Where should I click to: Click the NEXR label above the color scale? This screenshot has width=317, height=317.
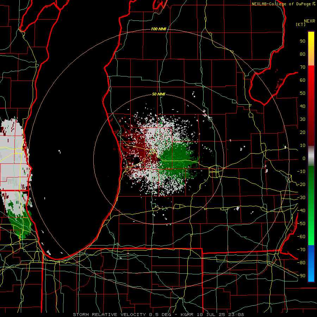pyautogui.click(x=310, y=21)
